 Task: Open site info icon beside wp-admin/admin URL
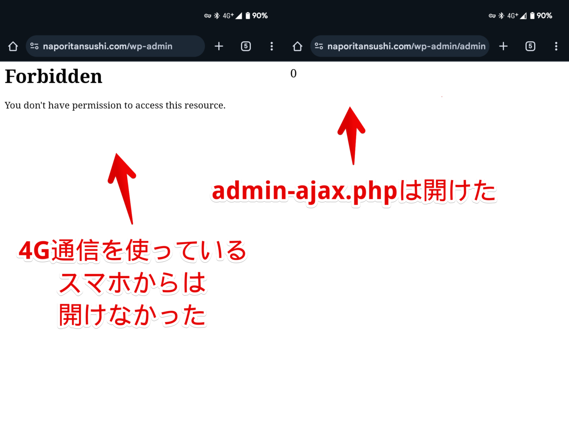tap(319, 46)
